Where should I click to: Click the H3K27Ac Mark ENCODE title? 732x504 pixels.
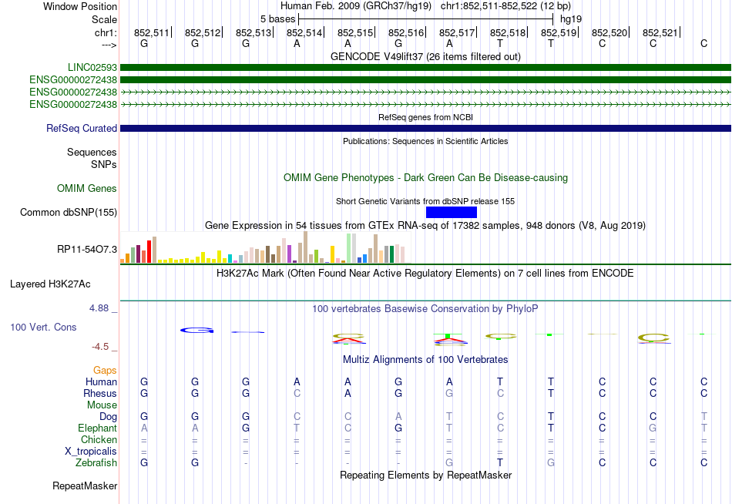(425, 274)
